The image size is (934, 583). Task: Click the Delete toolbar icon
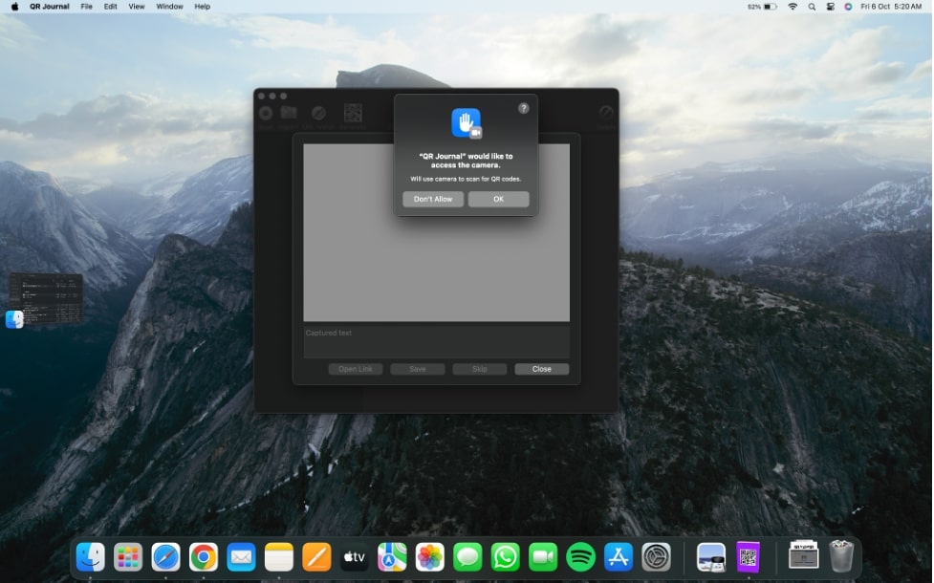coord(606,114)
